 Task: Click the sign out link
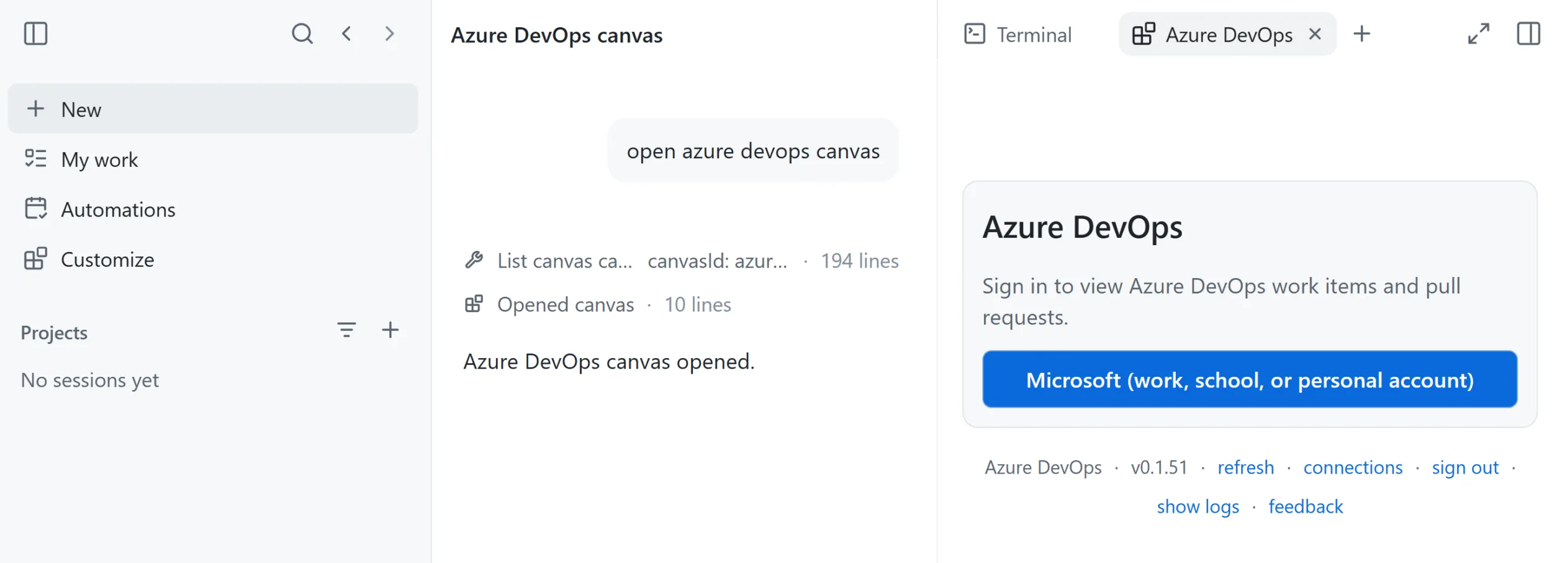pyautogui.click(x=1465, y=467)
